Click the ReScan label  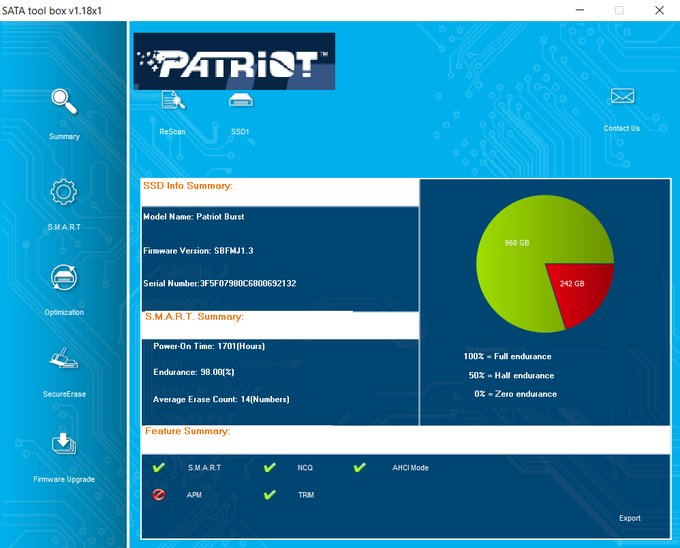[x=172, y=132]
